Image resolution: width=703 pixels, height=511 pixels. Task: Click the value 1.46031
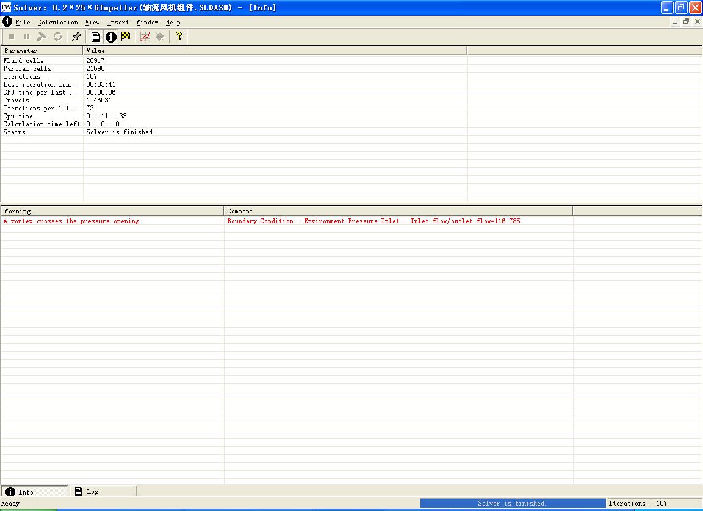99,101
